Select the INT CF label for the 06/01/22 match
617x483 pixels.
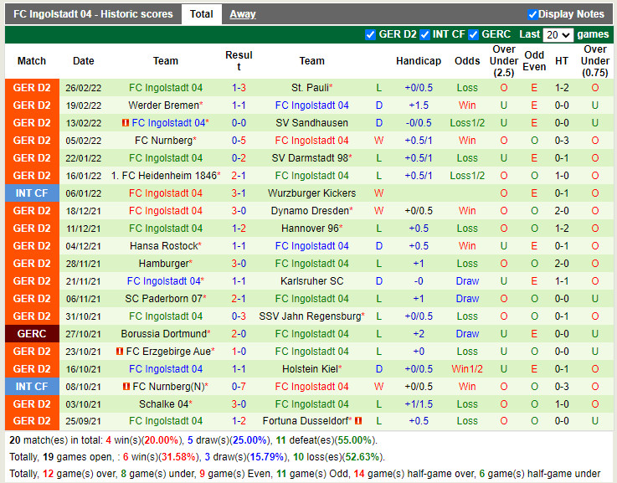click(32, 193)
